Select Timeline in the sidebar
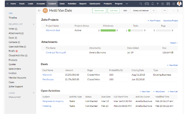The width and height of the screenshot is (187, 114). coord(13,18)
